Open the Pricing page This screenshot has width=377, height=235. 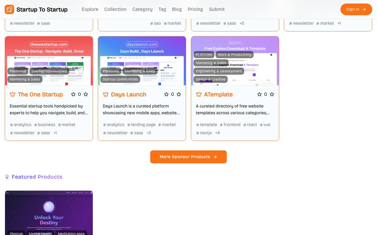tap(195, 9)
